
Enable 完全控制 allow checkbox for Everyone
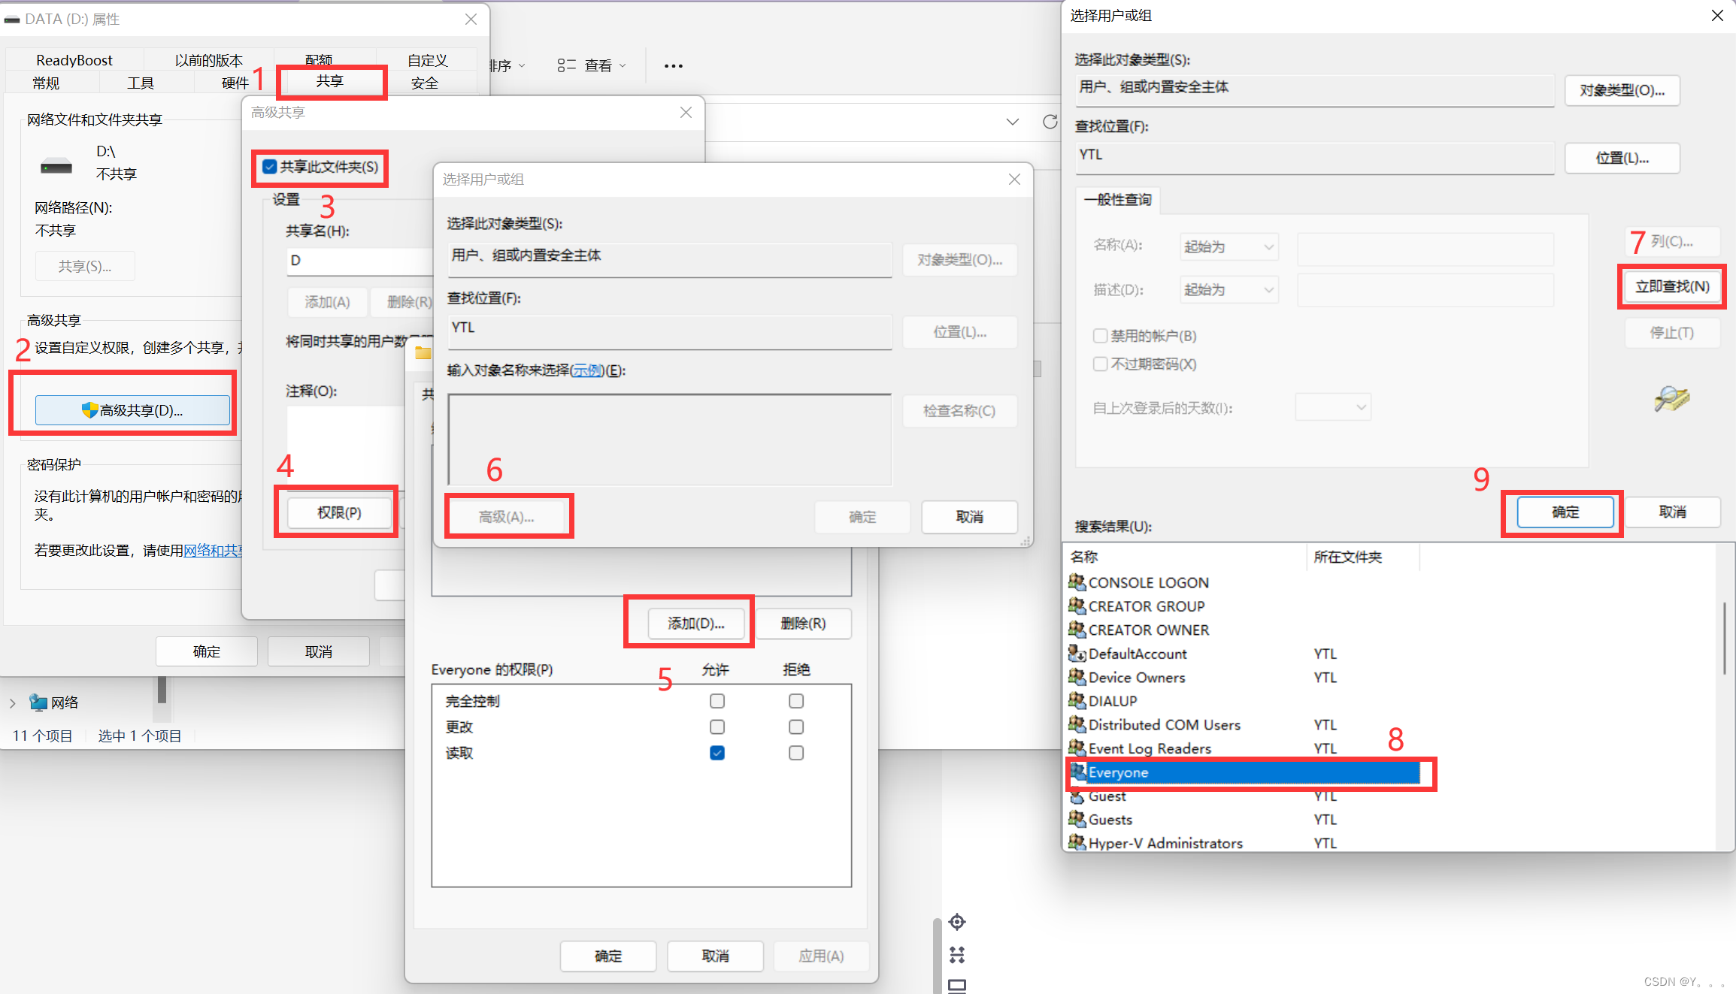(x=717, y=700)
